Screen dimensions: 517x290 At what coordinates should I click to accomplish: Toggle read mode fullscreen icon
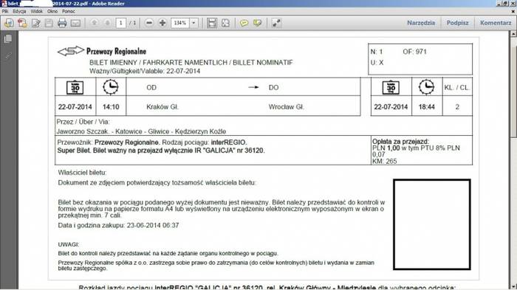point(276,23)
